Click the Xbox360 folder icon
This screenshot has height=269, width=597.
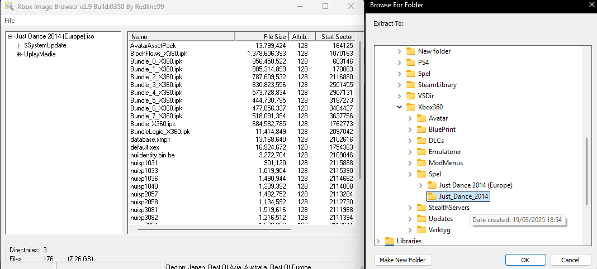pyautogui.click(x=410, y=107)
